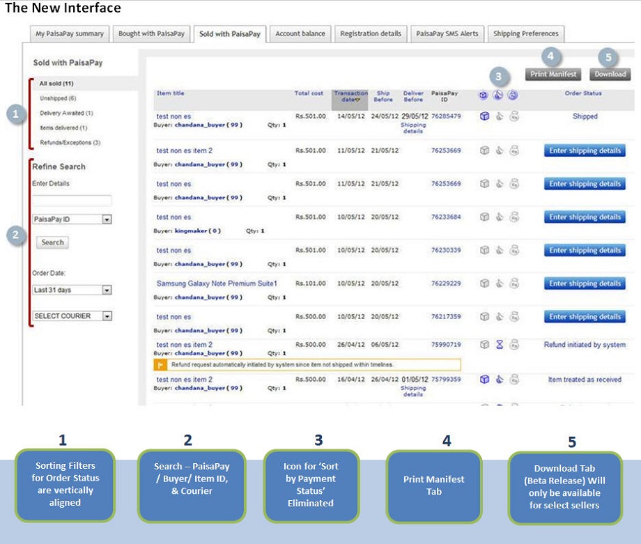
Task: Click the Item title column header
Action: 171,93
